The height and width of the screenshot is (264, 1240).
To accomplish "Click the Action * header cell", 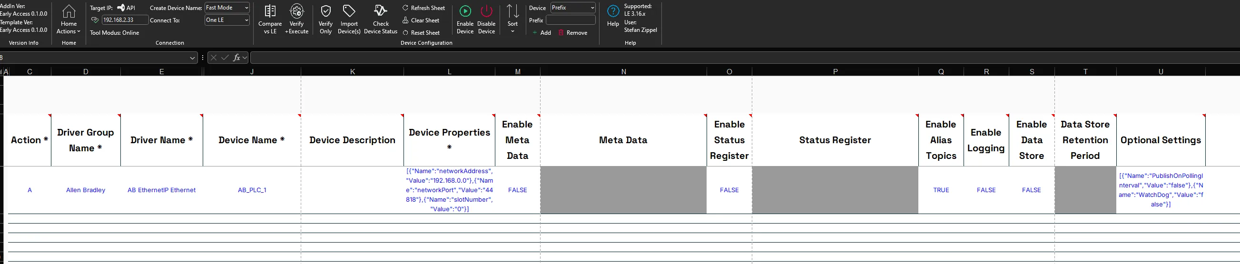I will (30, 140).
